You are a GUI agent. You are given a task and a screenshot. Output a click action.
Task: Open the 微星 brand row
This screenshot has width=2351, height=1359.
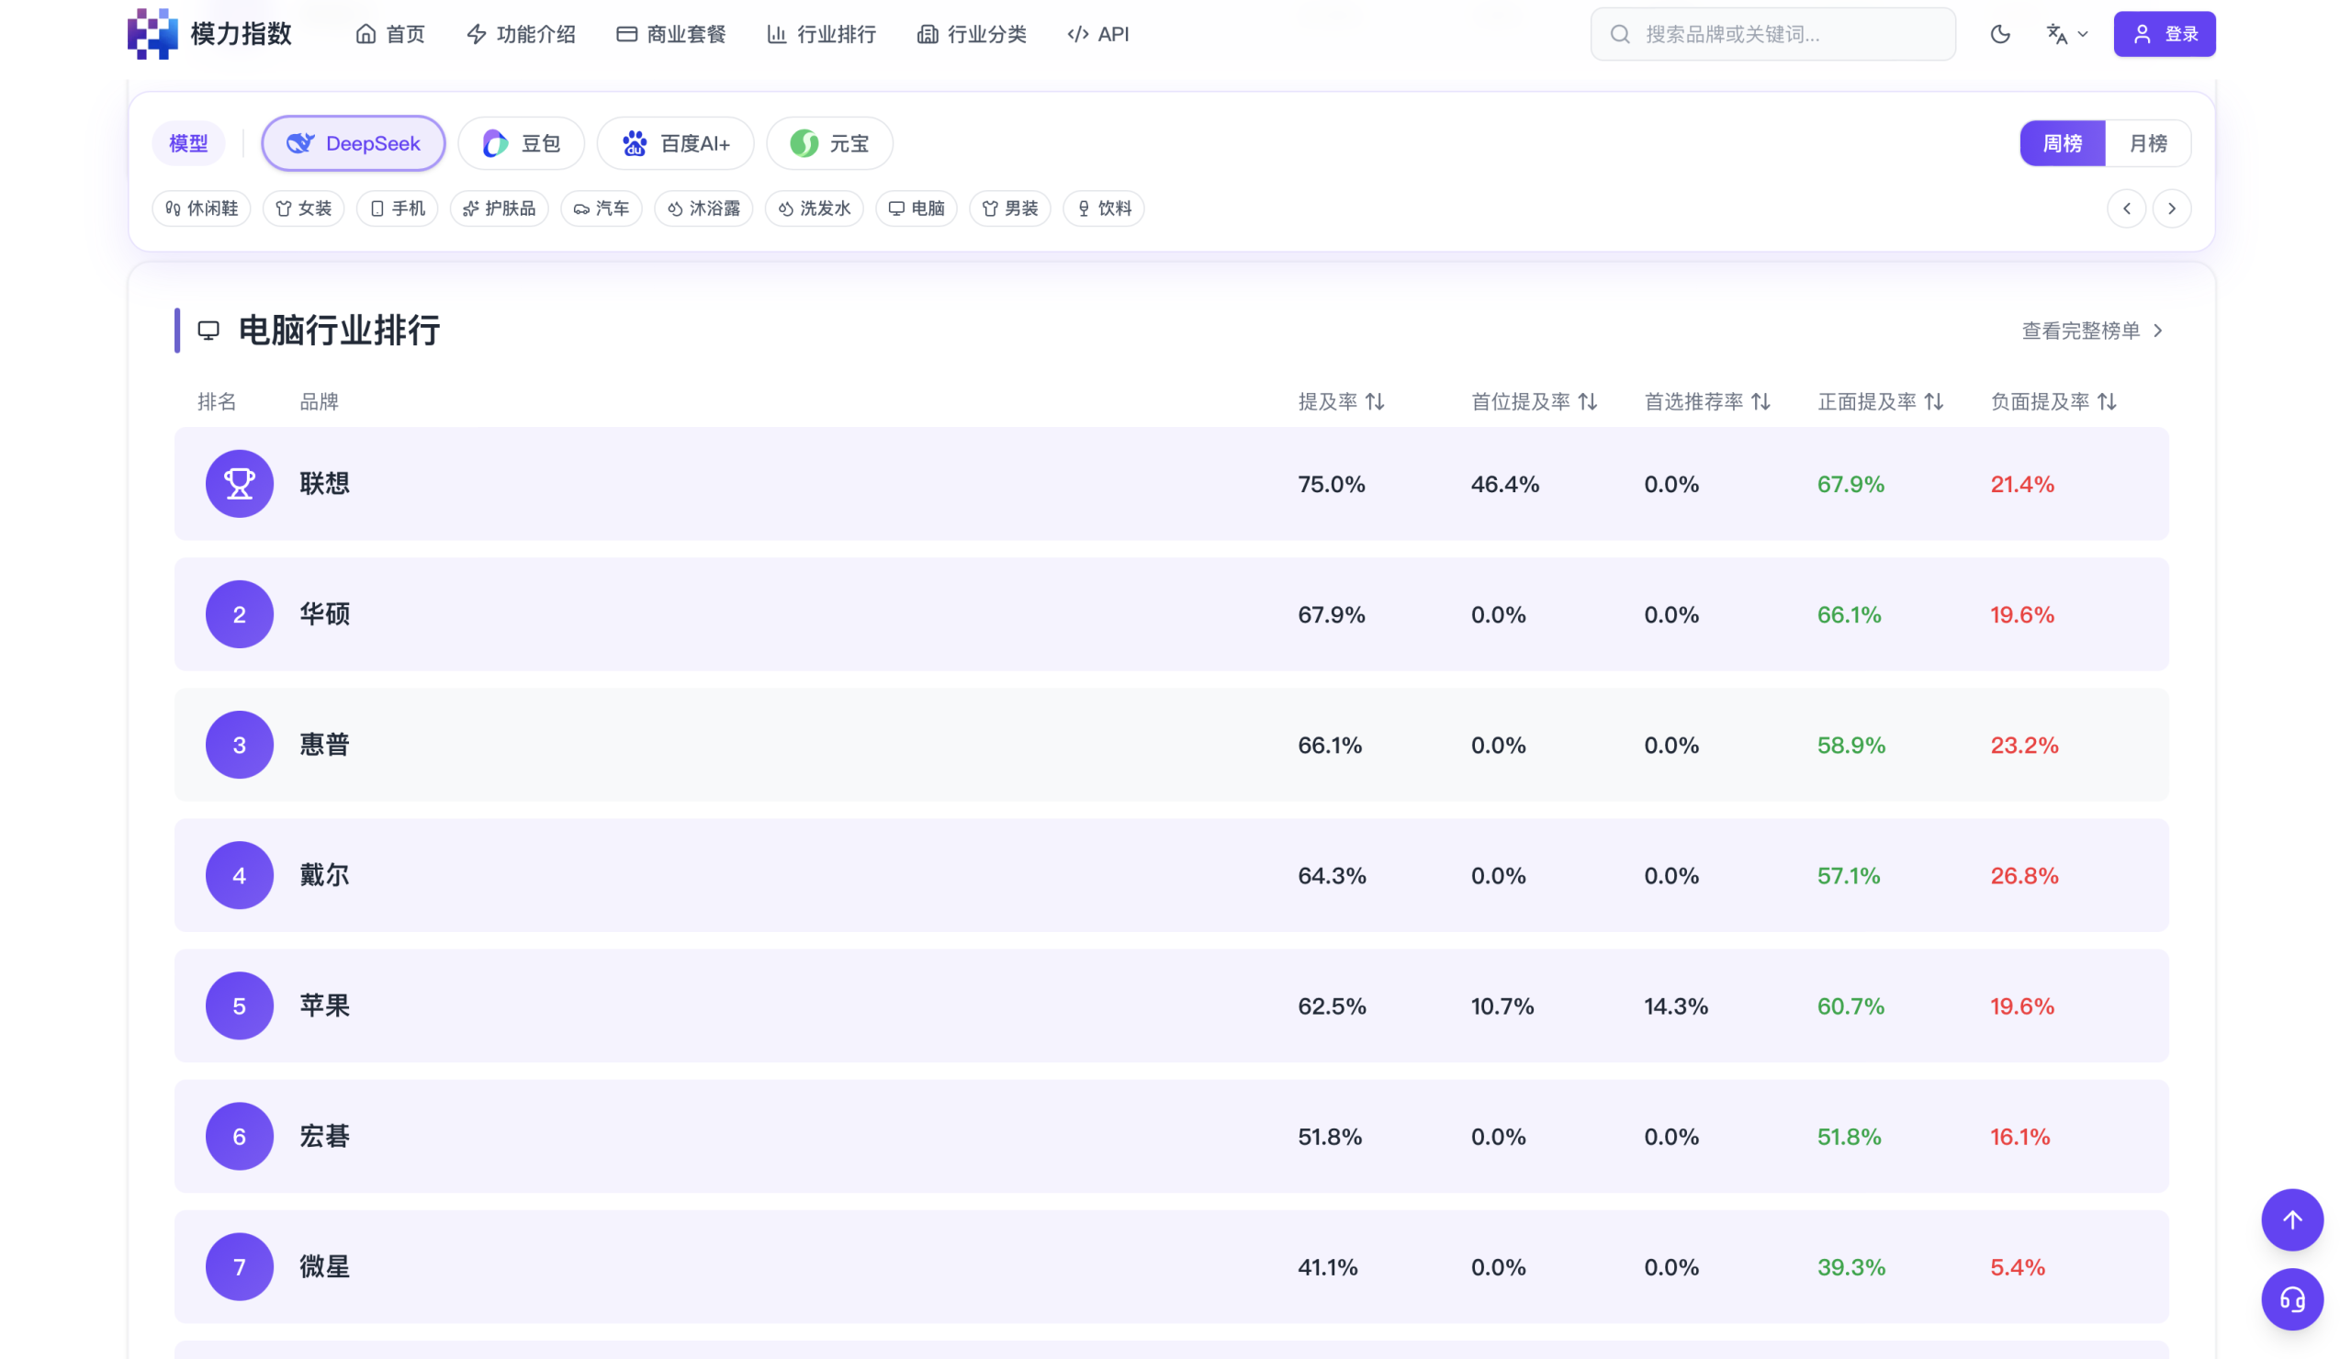pyautogui.click(x=1172, y=1267)
